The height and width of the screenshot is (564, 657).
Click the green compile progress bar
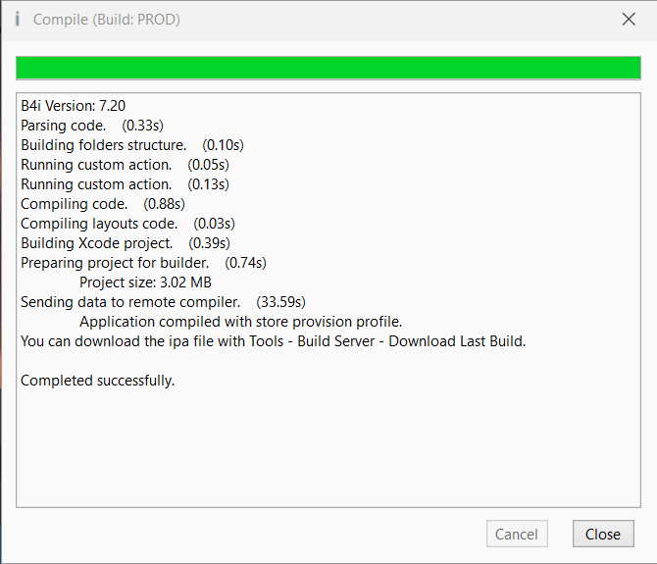click(x=328, y=67)
